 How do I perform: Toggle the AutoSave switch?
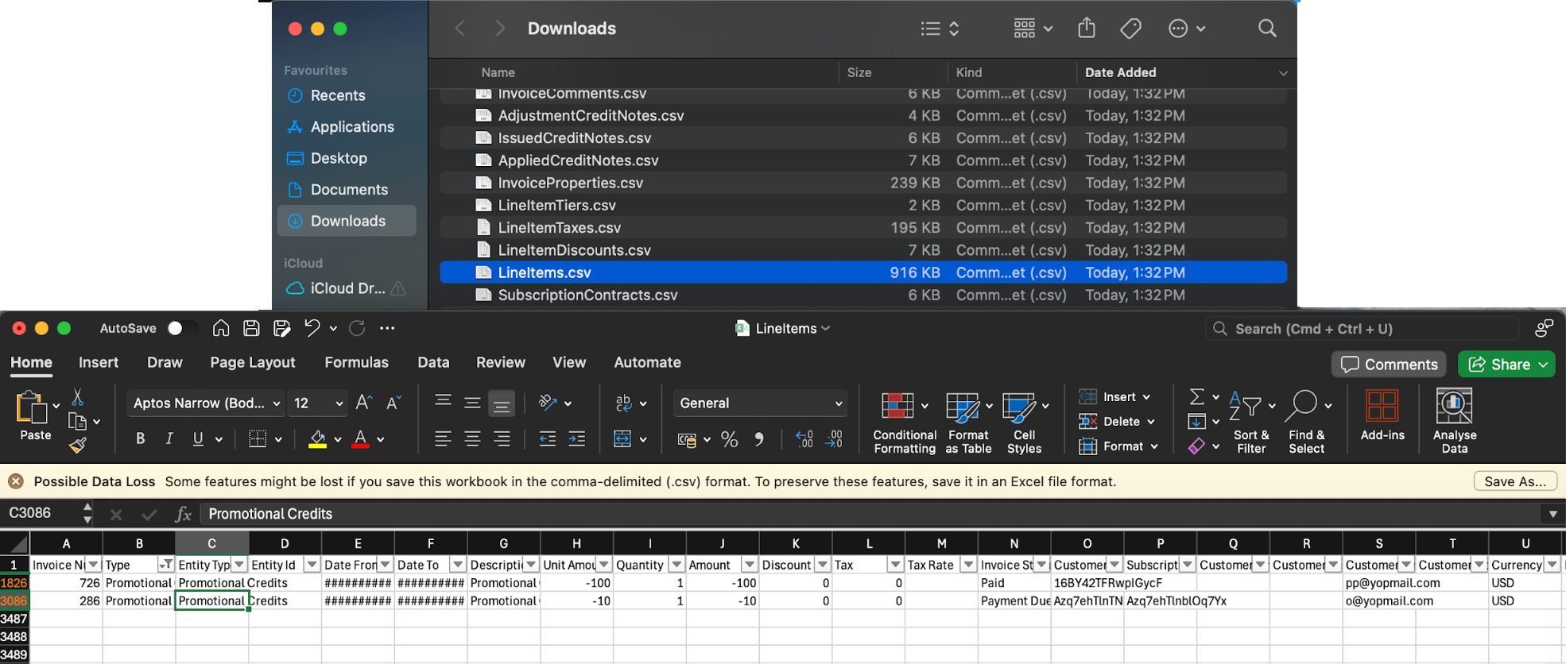click(180, 328)
